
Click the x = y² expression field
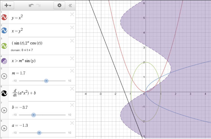[39, 30]
